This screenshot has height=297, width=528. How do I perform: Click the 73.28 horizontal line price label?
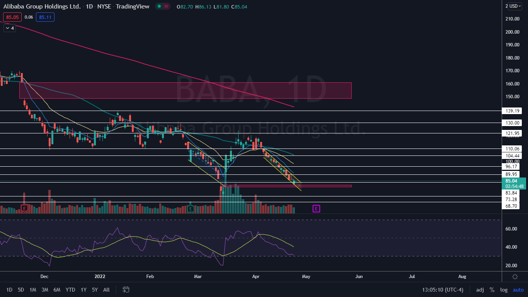[511, 199]
